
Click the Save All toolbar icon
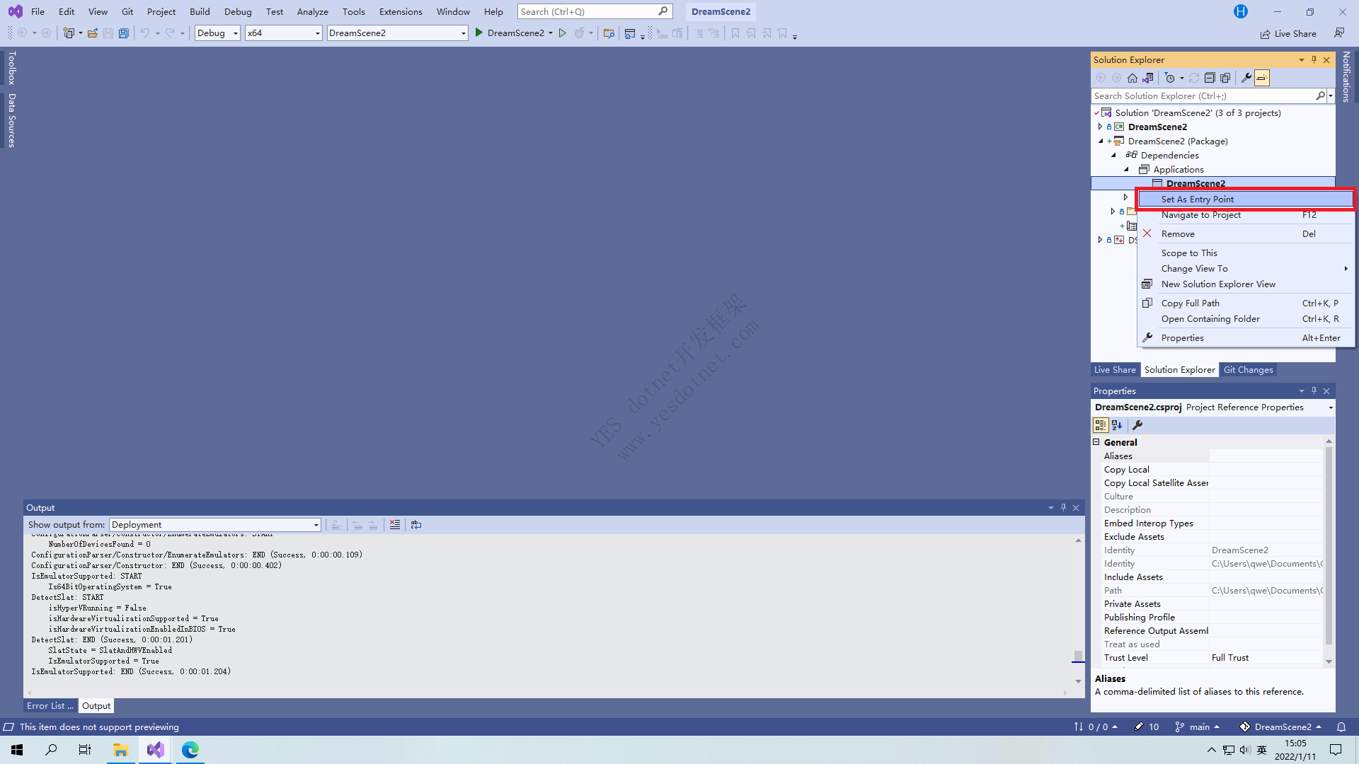(x=123, y=33)
